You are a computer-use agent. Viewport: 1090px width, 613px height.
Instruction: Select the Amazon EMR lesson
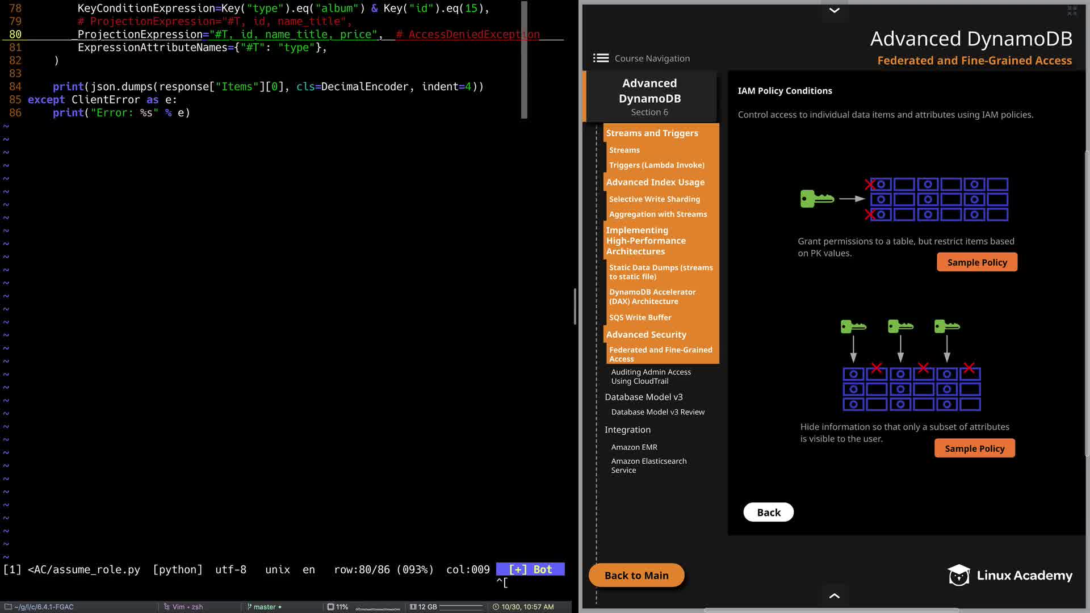[634, 447]
